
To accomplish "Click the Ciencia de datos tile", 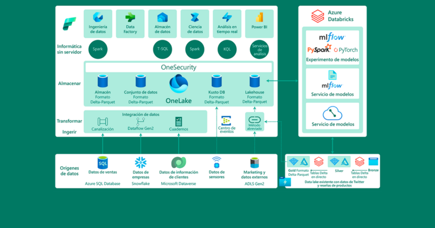I will coord(195,23).
